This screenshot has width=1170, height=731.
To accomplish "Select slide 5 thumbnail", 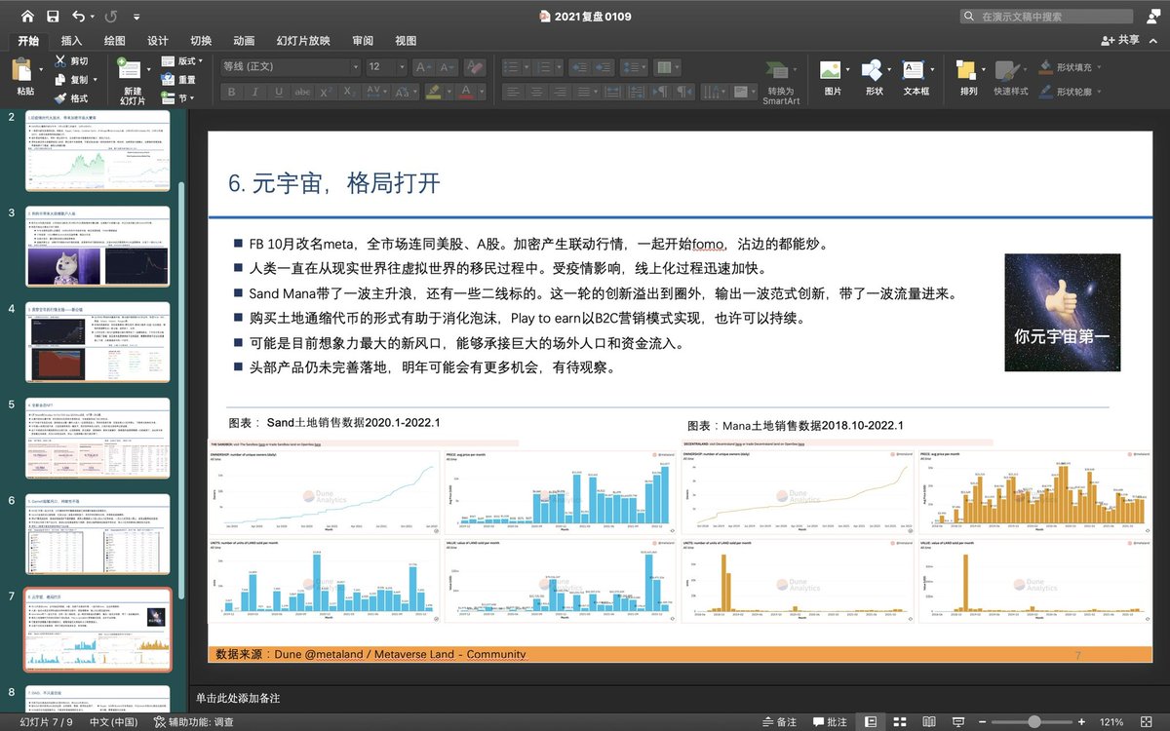I will (97, 438).
